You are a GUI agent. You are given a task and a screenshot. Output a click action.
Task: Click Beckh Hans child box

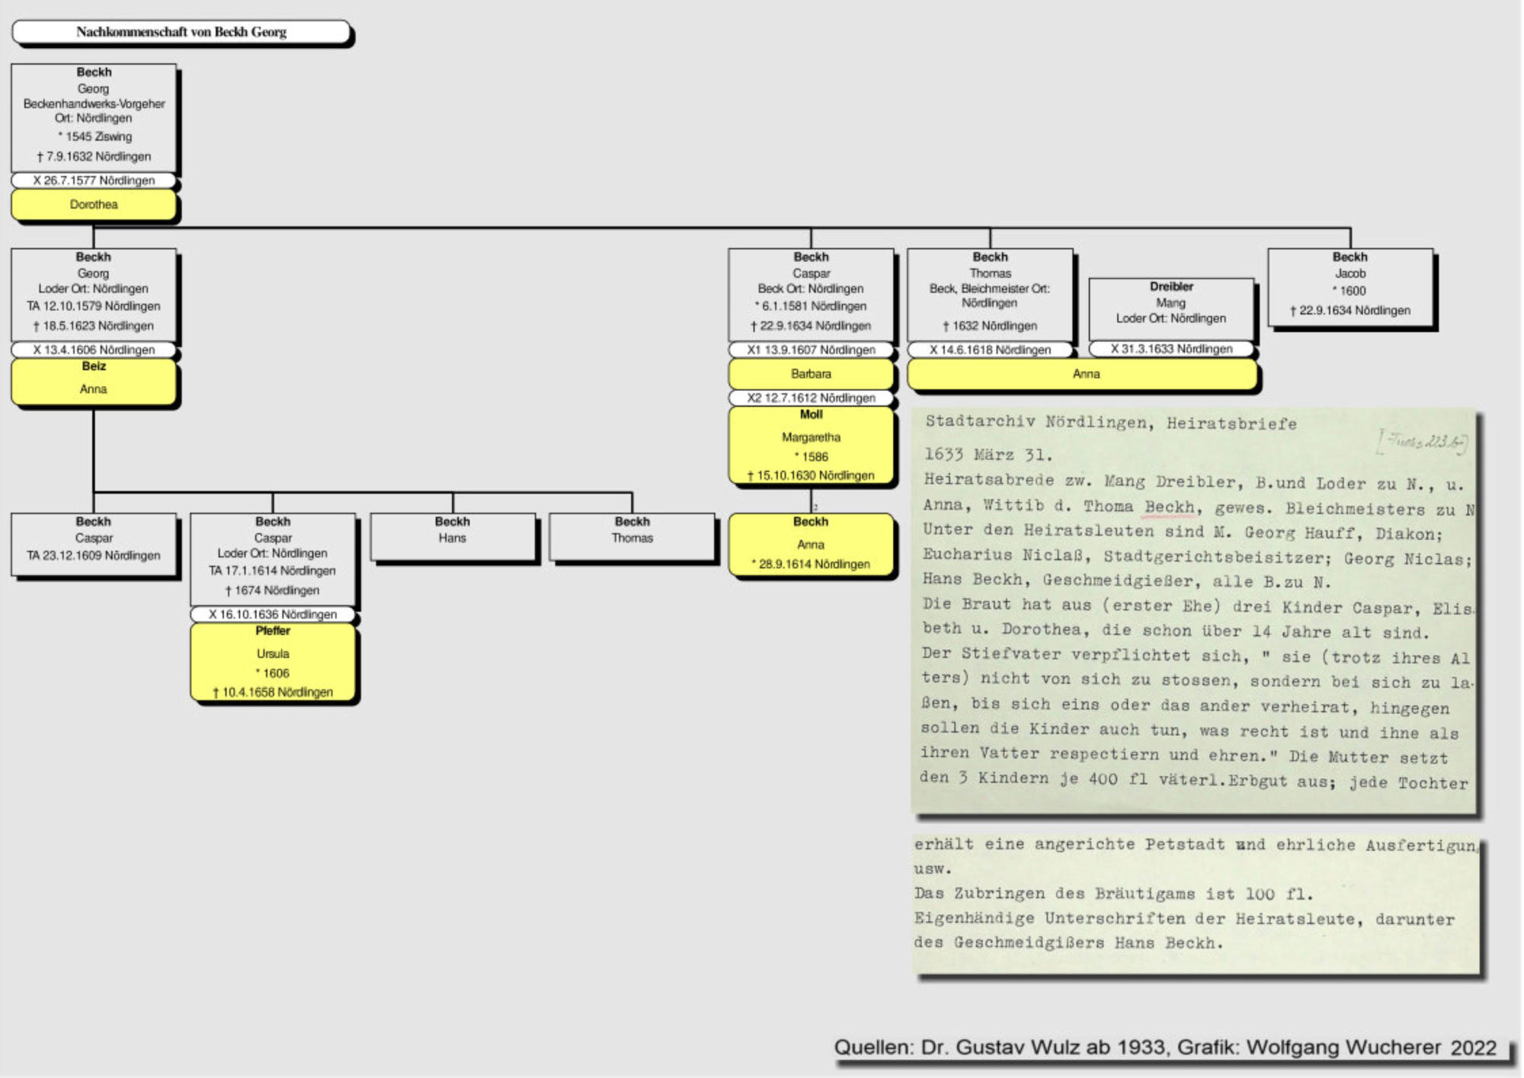coord(453,537)
